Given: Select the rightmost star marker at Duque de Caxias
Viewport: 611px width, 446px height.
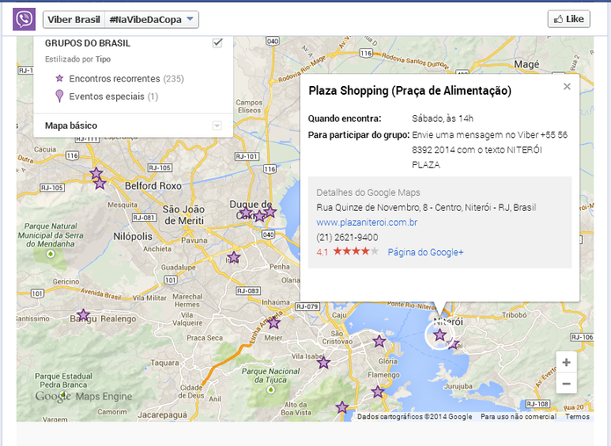Looking at the screenshot, I should click(x=270, y=212).
